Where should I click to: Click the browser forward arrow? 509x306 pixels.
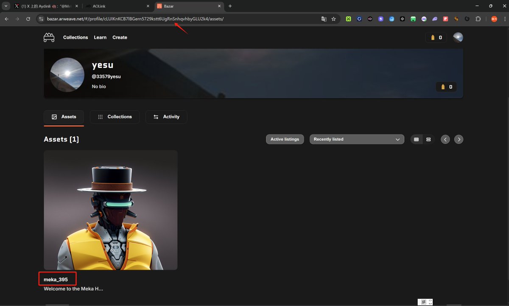tap(17, 19)
